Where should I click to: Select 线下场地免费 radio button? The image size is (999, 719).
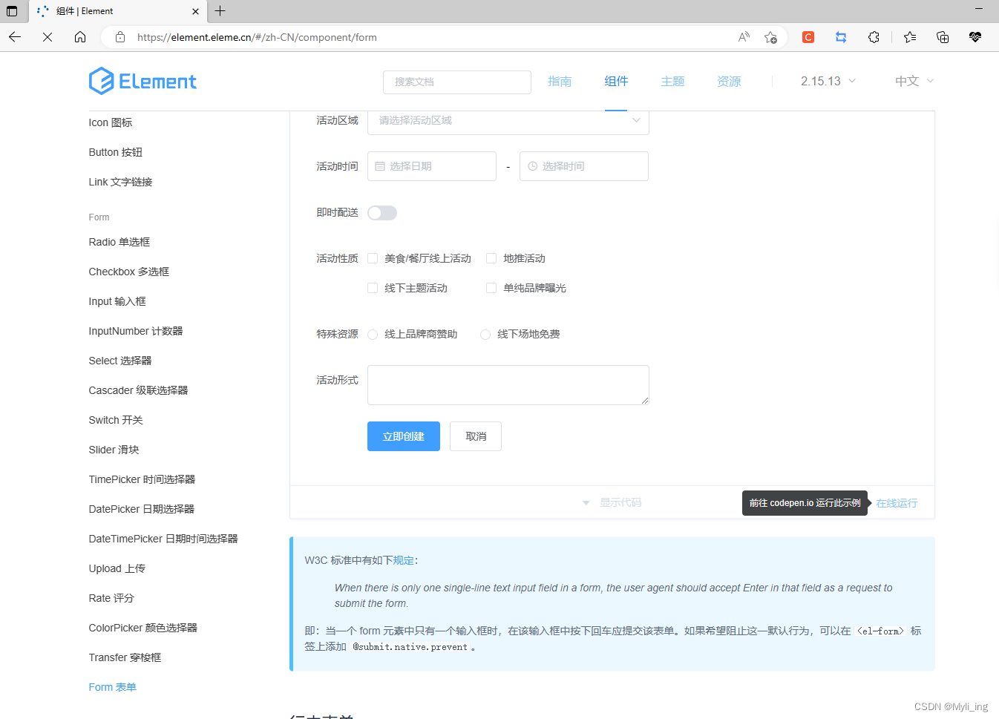[x=485, y=335]
